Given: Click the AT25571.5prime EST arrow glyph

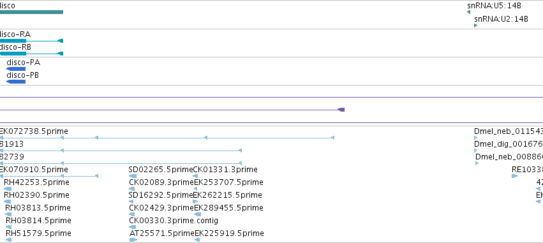Looking at the screenshot, I should pos(133,240).
